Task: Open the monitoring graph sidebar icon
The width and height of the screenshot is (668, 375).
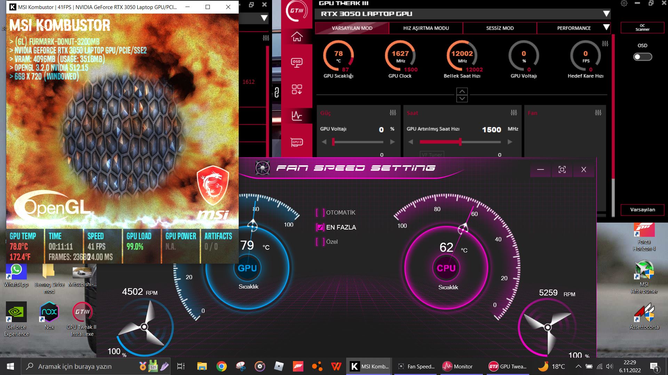Action: pos(297,116)
